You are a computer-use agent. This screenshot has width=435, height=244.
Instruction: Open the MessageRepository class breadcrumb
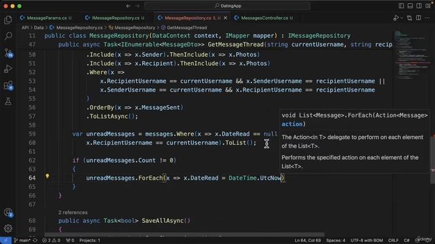(x=132, y=28)
